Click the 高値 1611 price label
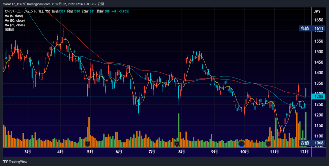Viewport: 329px width, 166px height. point(312,29)
